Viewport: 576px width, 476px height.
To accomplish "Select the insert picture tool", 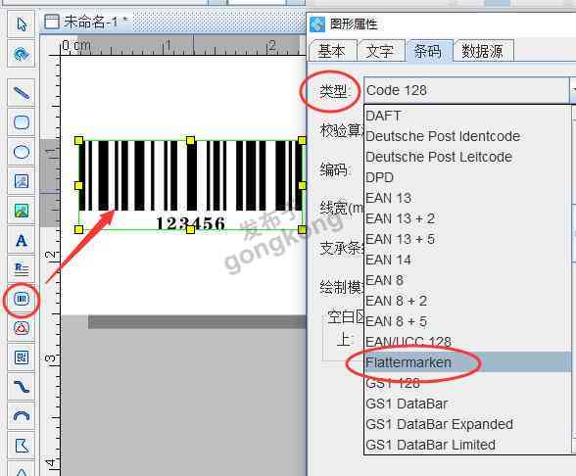I will pyautogui.click(x=22, y=211).
